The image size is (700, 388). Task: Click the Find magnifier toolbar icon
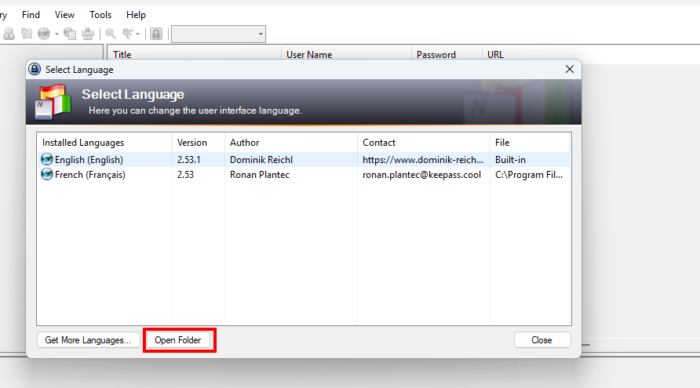coord(111,34)
